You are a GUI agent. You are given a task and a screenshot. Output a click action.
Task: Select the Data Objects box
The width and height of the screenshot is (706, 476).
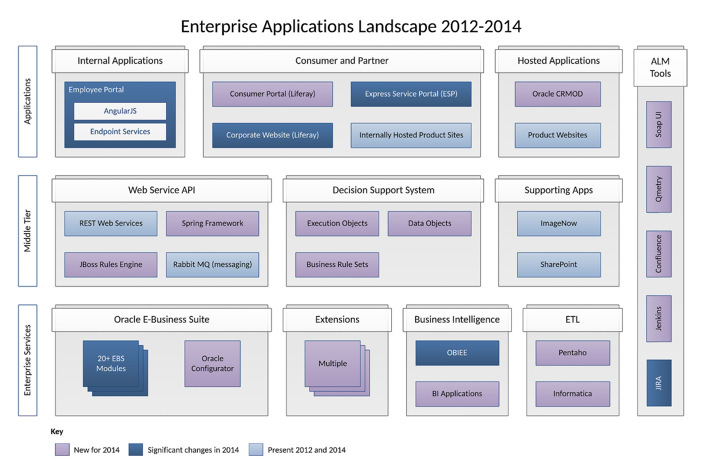[x=430, y=223]
